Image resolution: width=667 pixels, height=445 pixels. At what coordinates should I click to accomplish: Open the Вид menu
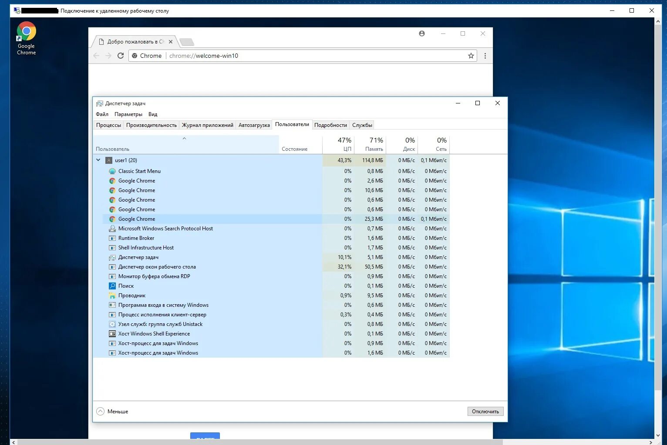pyautogui.click(x=153, y=114)
